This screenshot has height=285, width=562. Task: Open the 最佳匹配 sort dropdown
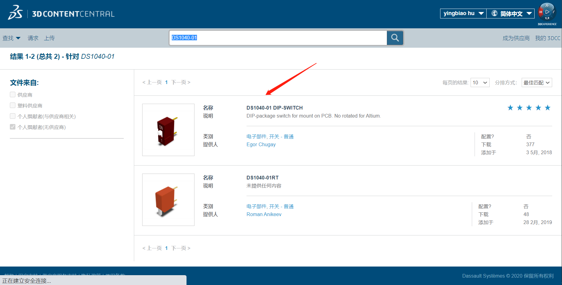(537, 82)
